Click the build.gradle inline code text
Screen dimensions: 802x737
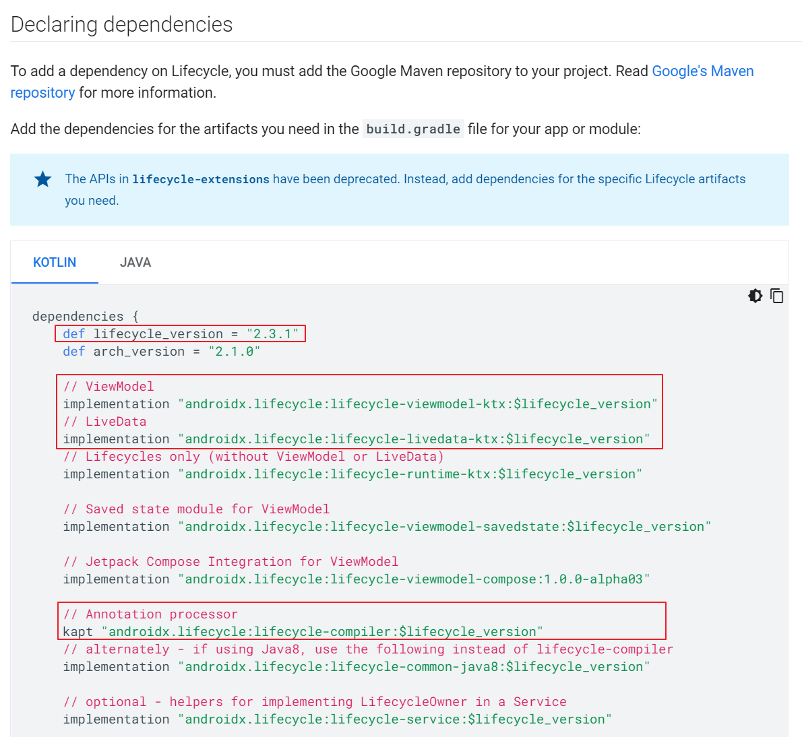tap(413, 129)
